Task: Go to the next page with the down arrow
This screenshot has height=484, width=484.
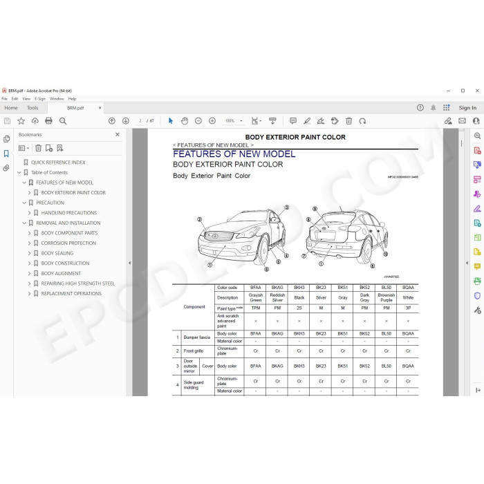Action: 126,121
